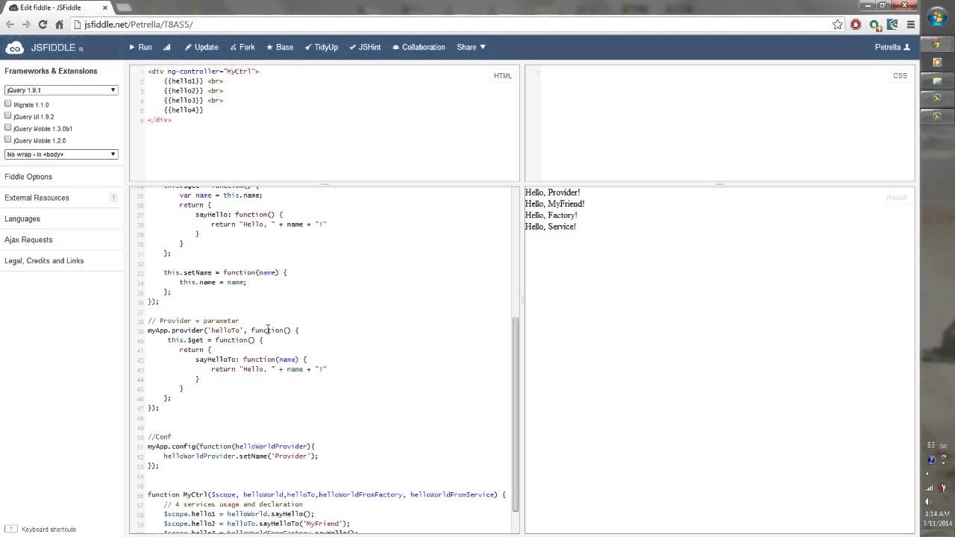Viewport: 955px width, 537px height.
Task: Click the jsfiddle.net address bar
Action: (x=451, y=25)
